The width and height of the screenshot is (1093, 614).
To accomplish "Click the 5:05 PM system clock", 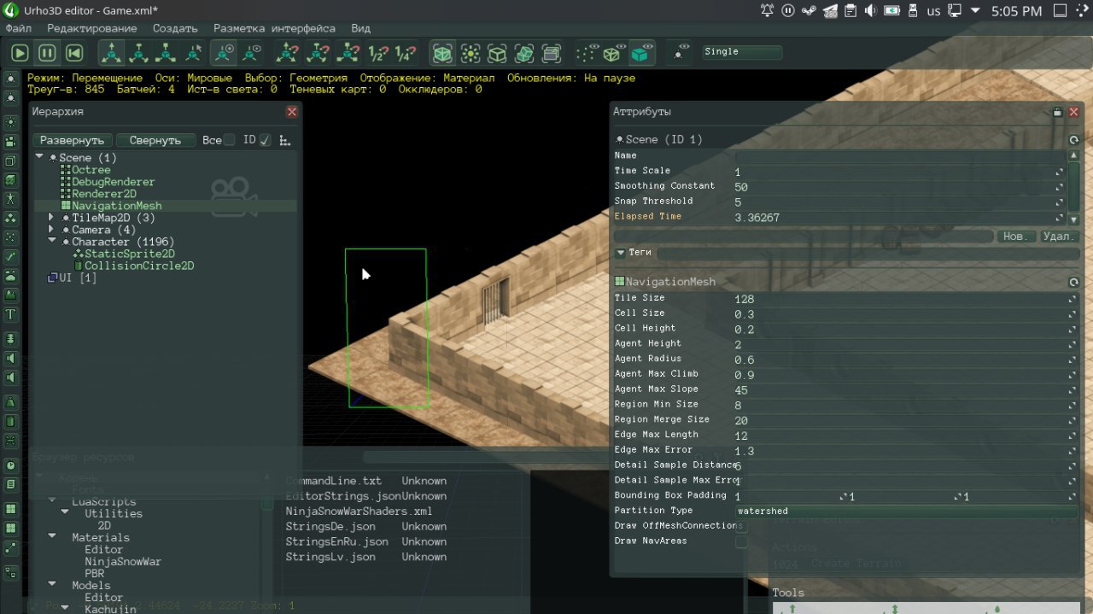I will [x=1016, y=11].
